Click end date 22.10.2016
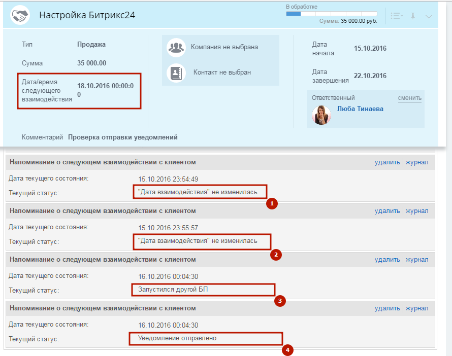This screenshot has height=356, width=452. pyautogui.click(x=370, y=76)
